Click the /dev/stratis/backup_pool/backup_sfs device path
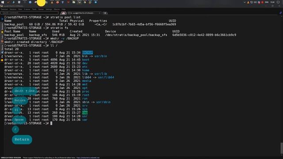This screenshot has width=283, height=159. click(136, 35)
